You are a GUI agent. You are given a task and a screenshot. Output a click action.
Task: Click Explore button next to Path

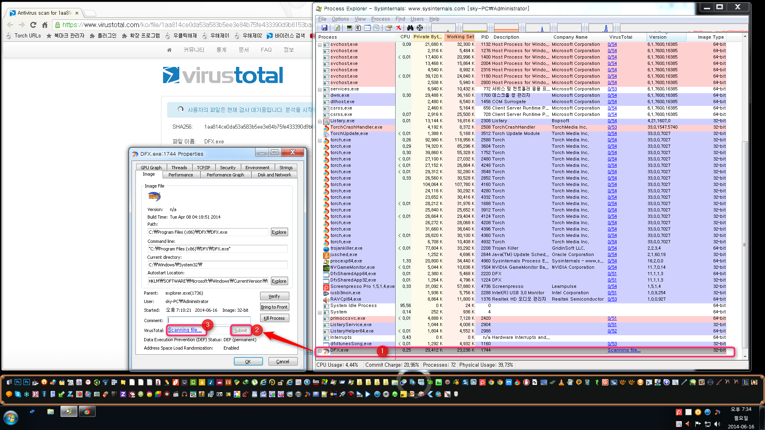click(279, 232)
